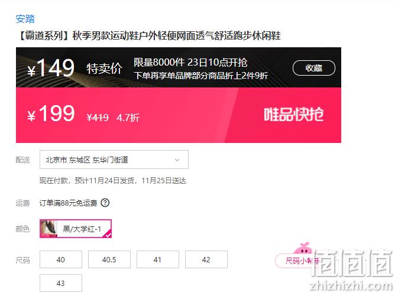This screenshot has width=398, height=296.
Task: Click the ¥149 special price banner
Action: 179,67
